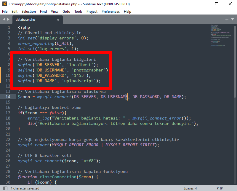
Task: Go to next tab with right arrow
Action: (x=8, y=19)
